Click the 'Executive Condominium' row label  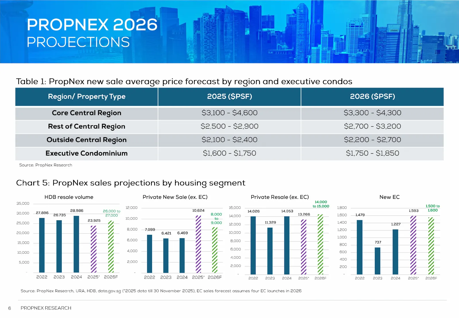coord(87,153)
